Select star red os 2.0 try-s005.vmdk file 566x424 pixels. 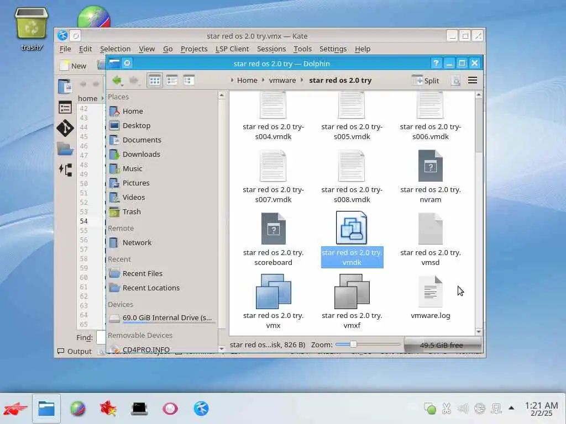352,116
